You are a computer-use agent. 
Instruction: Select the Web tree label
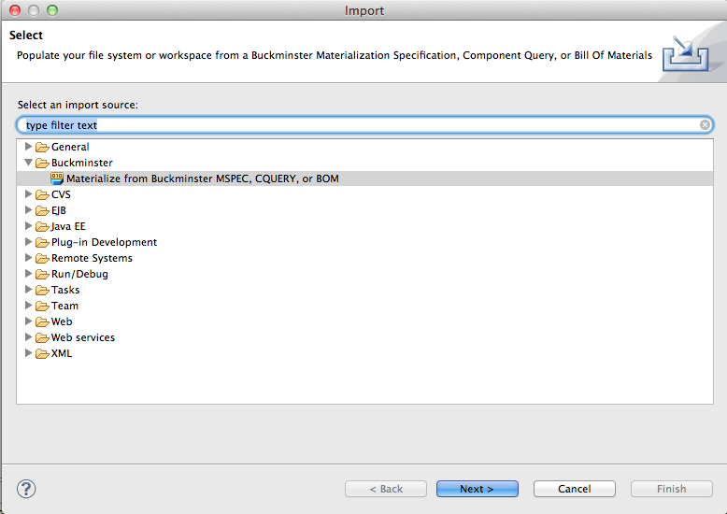coord(62,321)
